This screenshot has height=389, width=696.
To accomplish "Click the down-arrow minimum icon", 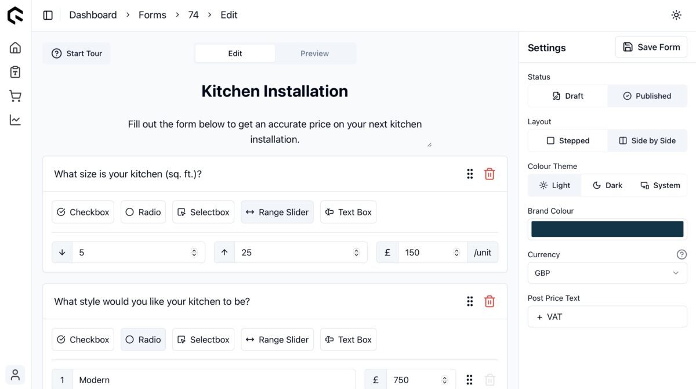I will pyautogui.click(x=62, y=253).
